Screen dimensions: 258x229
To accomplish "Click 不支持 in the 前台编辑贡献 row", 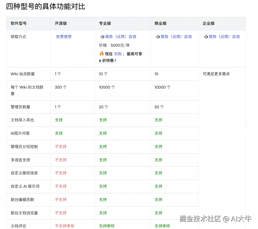I will pos(61,200).
